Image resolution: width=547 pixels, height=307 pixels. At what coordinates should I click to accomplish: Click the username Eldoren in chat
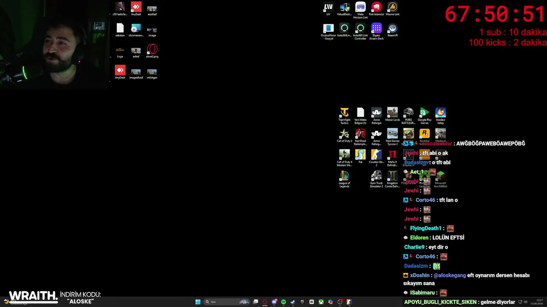pyautogui.click(x=419, y=237)
